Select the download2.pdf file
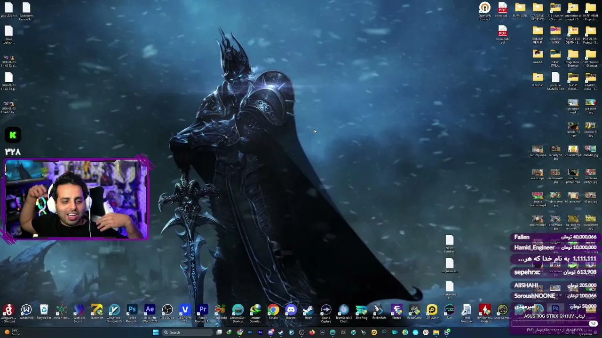 coord(502,35)
